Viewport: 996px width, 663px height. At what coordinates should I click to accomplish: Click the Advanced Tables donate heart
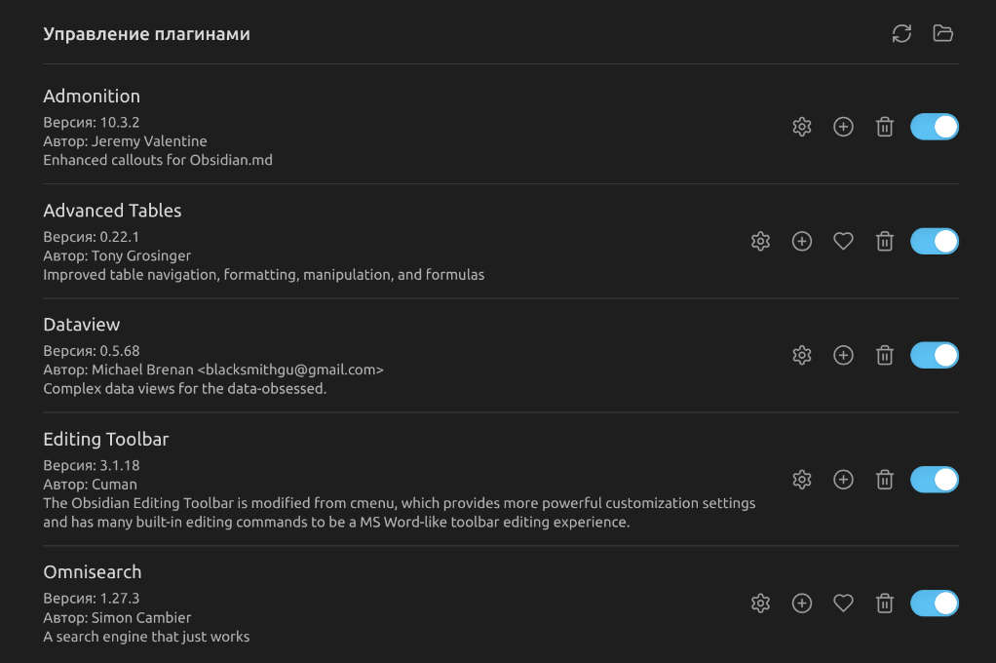[x=843, y=241]
